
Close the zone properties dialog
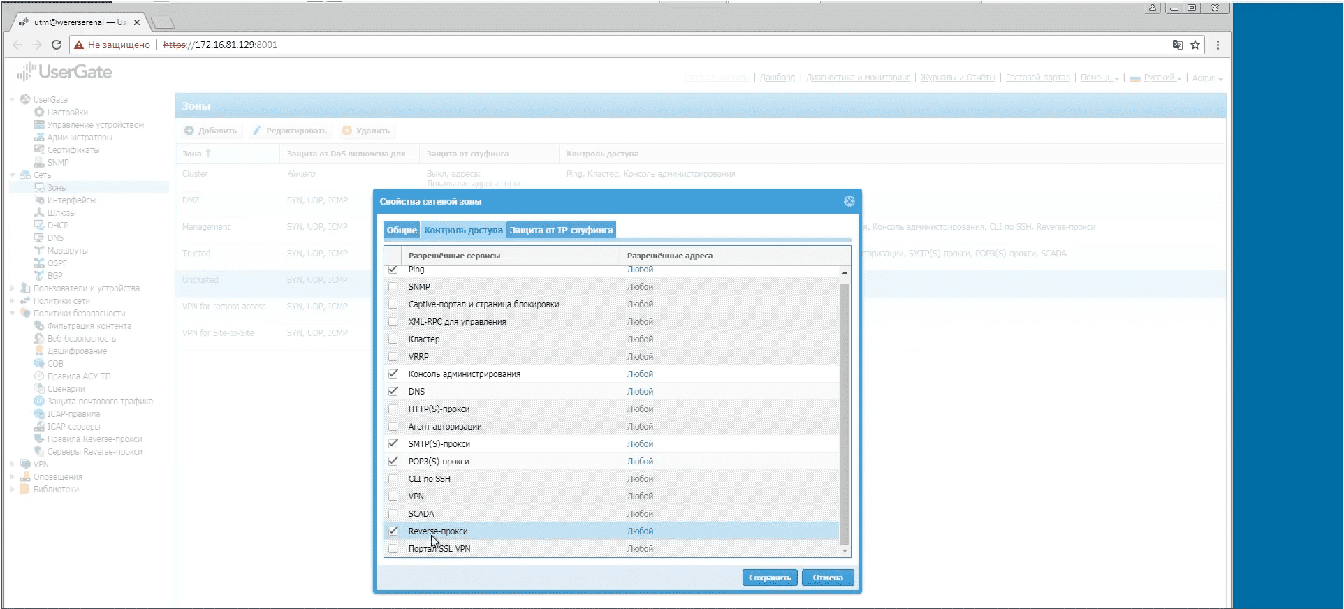pos(849,201)
